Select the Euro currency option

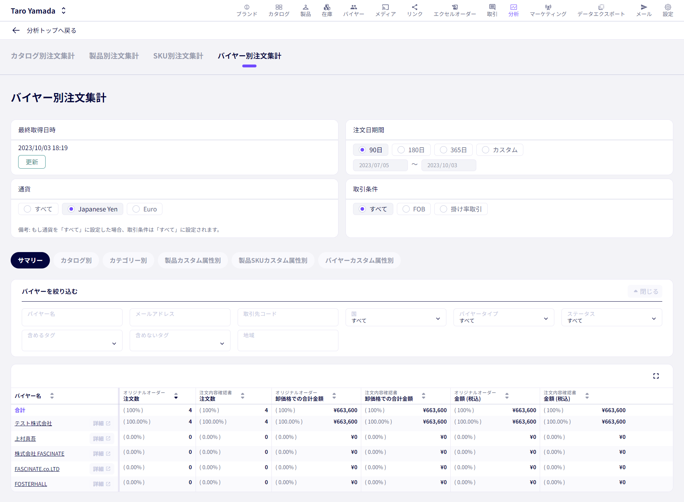(145, 209)
